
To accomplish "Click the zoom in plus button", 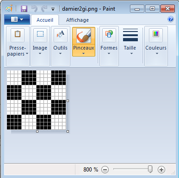I will (x=161, y=170).
